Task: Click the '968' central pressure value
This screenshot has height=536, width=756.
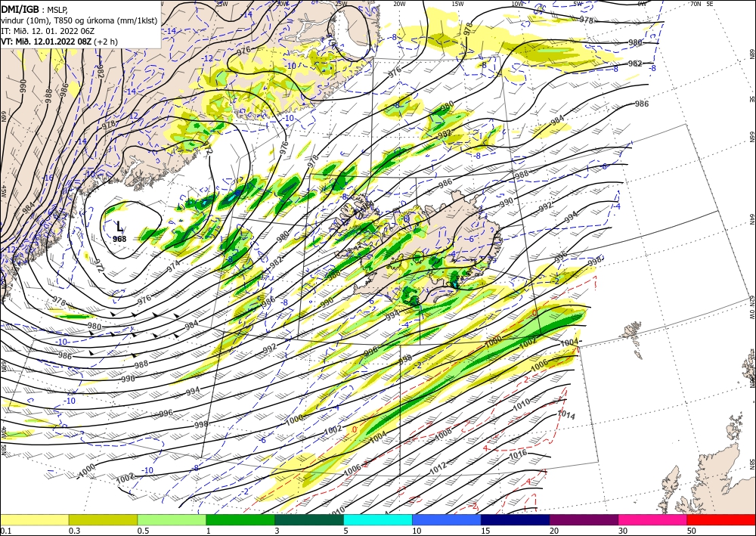Action: coord(119,239)
